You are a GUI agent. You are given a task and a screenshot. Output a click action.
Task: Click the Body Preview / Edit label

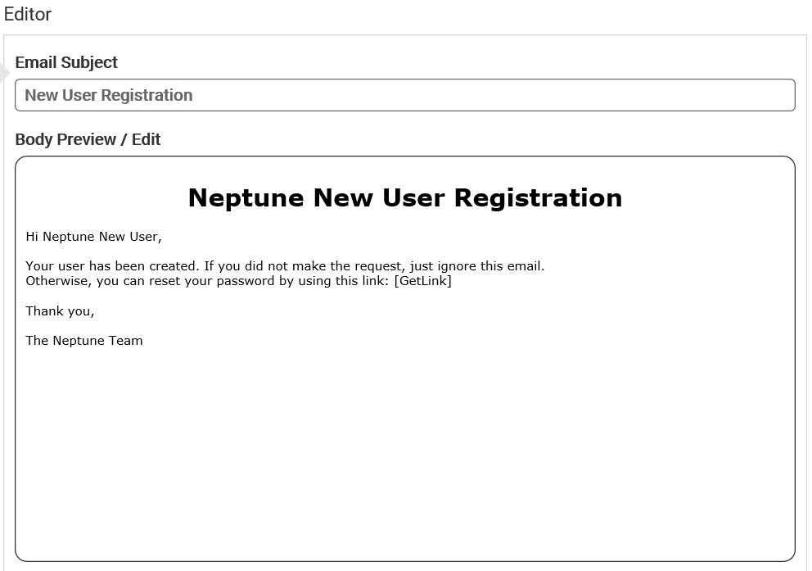coord(88,139)
